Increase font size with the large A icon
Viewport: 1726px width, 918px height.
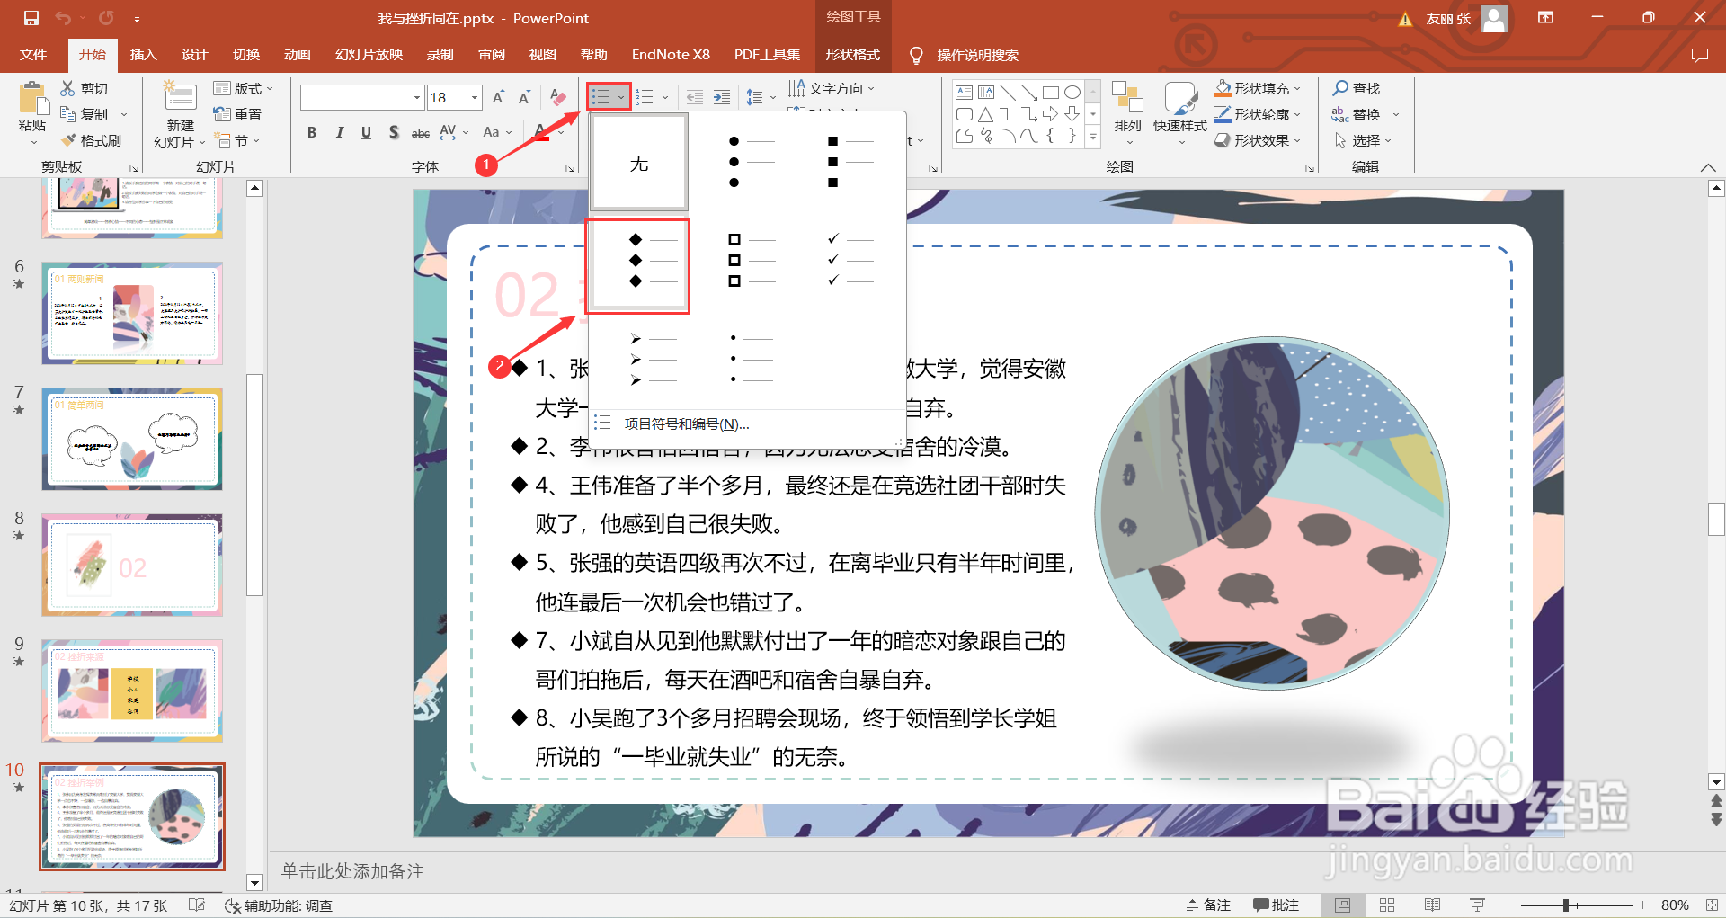click(498, 97)
